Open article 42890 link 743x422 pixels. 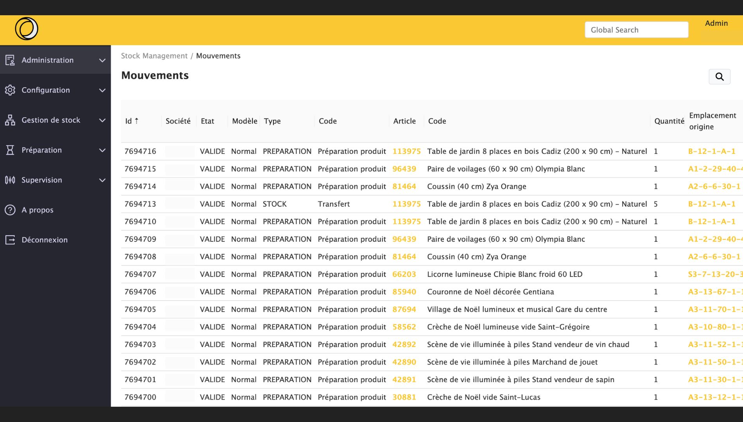click(404, 362)
